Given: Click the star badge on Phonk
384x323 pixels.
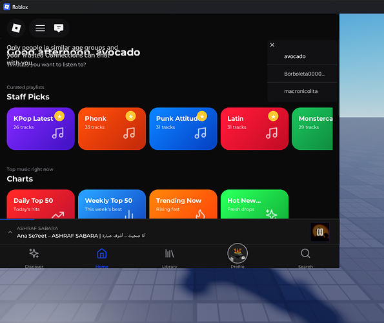Looking at the screenshot, I should tap(131, 116).
